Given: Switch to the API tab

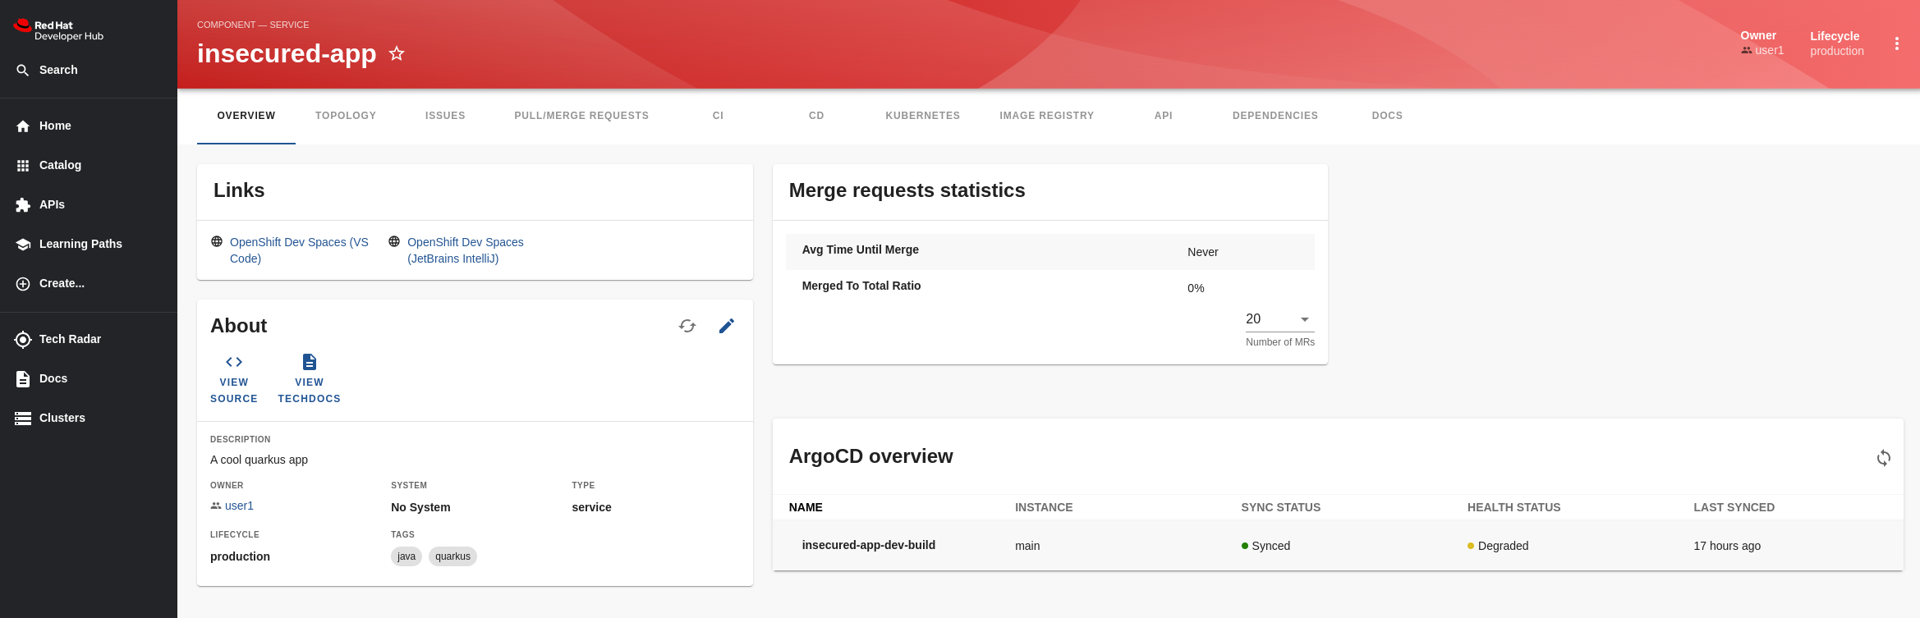Looking at the screenshot, I should click(x=1164, y=116).
